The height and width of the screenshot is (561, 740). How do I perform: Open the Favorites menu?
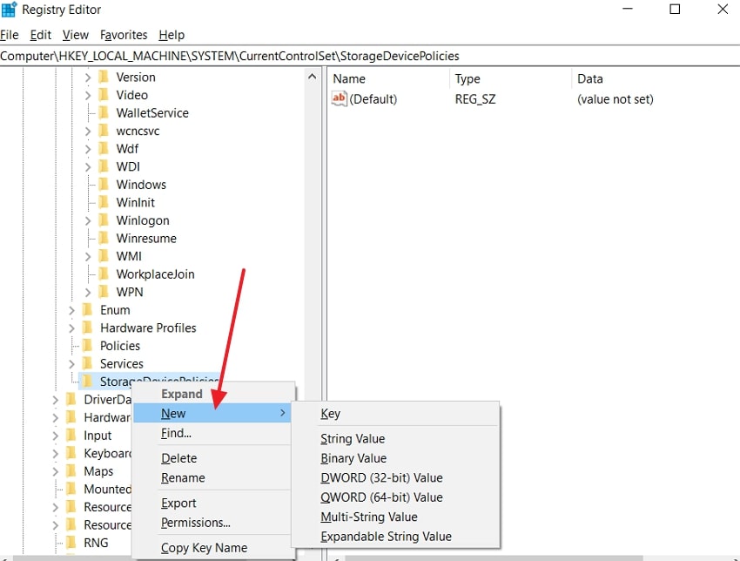(124, 35)
